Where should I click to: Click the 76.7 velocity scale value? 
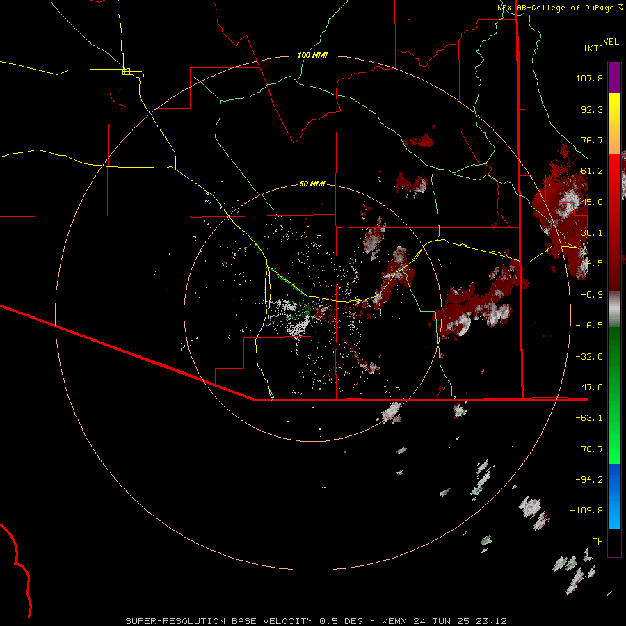(592, 140)
